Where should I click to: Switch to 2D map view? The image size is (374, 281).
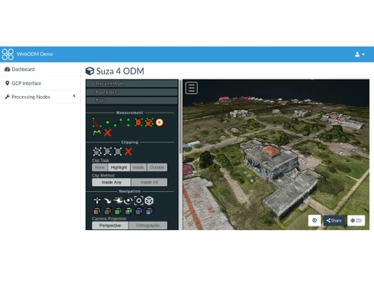[356, 220]
